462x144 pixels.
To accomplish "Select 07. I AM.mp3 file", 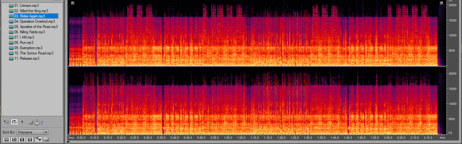I will (x=24, y=37).
